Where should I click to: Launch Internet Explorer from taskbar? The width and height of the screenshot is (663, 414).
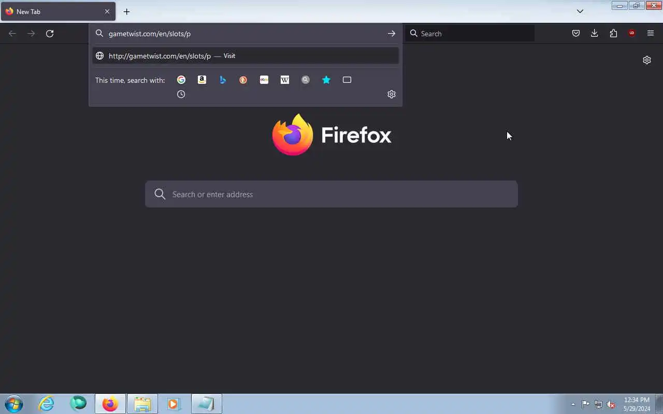coord(47,404)
